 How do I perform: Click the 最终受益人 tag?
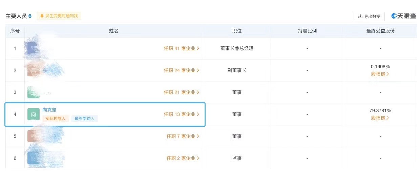[85, 119]
